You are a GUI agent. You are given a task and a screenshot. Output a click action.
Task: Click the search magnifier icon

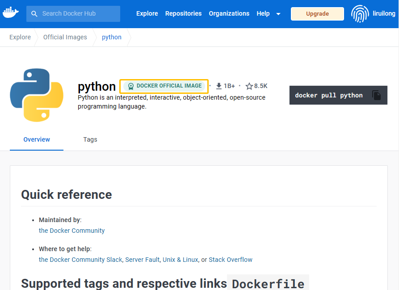[x=34, y=14]
